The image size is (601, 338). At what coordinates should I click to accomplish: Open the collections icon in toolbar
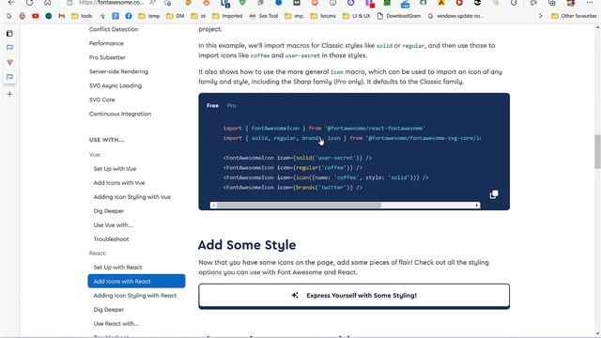coord(552,3)
